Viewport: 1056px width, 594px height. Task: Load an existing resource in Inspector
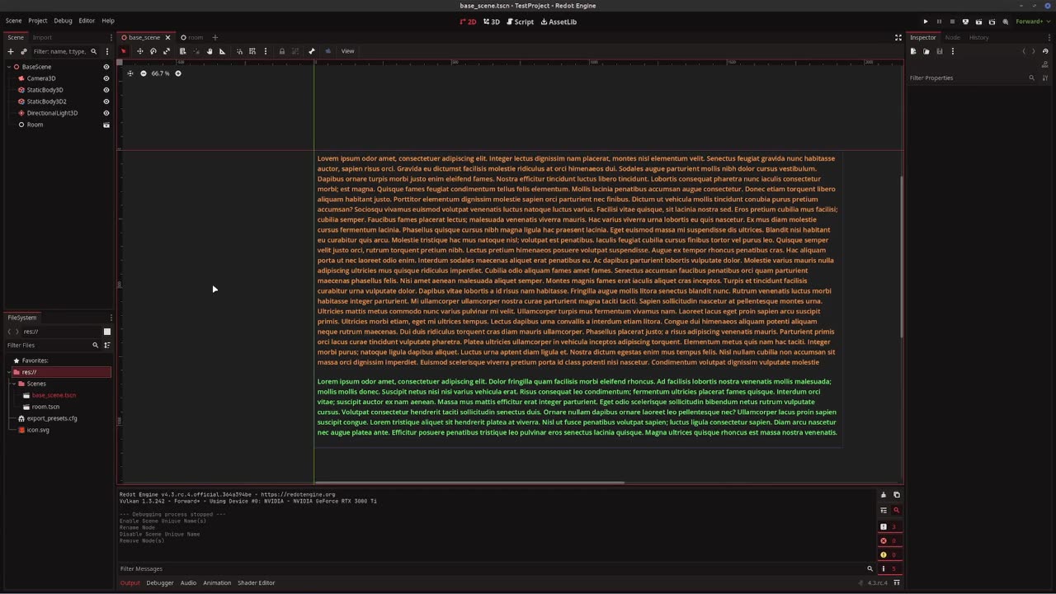[x=926, y=51]
